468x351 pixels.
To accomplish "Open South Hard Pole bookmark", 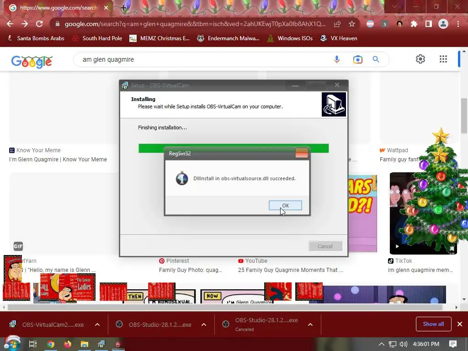I will pos(97,38).
